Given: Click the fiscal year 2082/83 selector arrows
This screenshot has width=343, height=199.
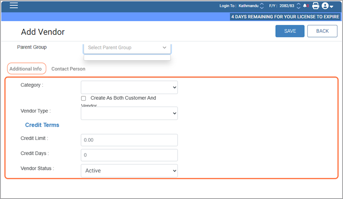Looking at the screenshot, I should (299, 6).
